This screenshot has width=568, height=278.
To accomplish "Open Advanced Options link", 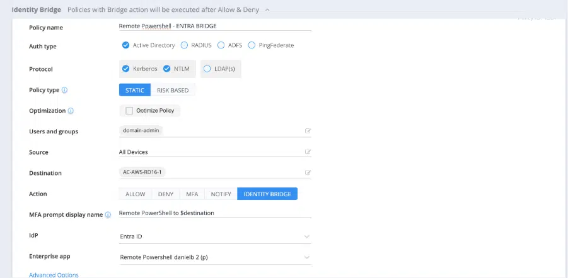I will pos(54,275).
